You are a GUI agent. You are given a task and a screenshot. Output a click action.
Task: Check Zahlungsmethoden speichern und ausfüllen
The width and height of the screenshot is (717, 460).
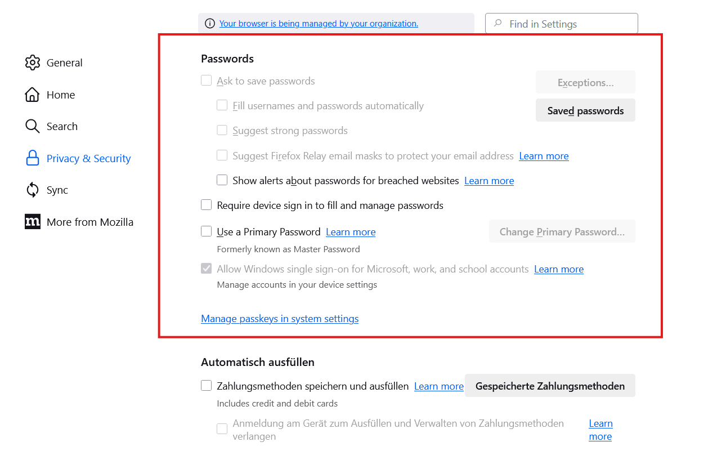pyautogui.click(x=207, y=386)
